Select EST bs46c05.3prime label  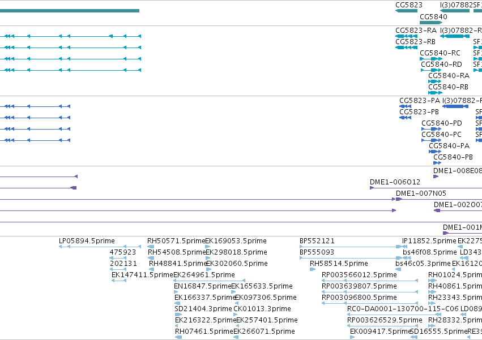point(423,264)
